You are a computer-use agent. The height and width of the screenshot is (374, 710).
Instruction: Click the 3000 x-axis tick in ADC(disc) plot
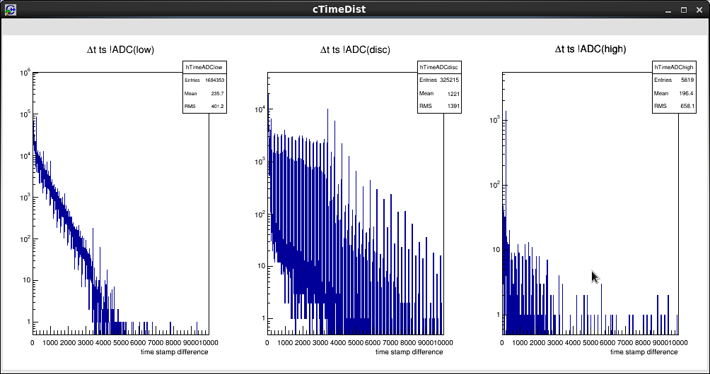pyautogui.click(x=320, y=343)
